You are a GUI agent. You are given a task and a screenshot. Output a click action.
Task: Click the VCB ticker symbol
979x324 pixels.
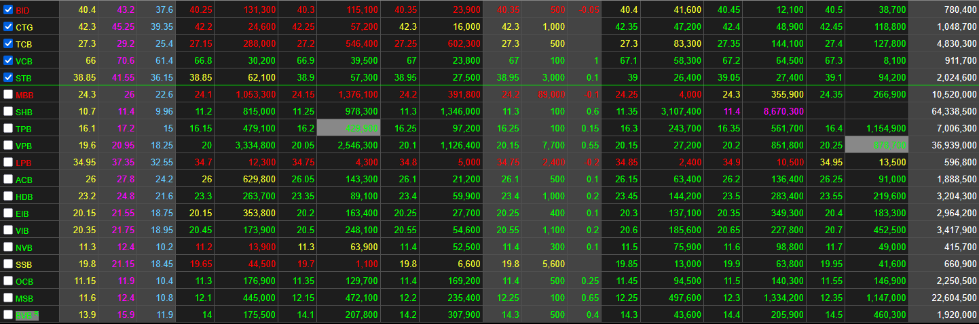pyautogui.click(x=24, y=62)
